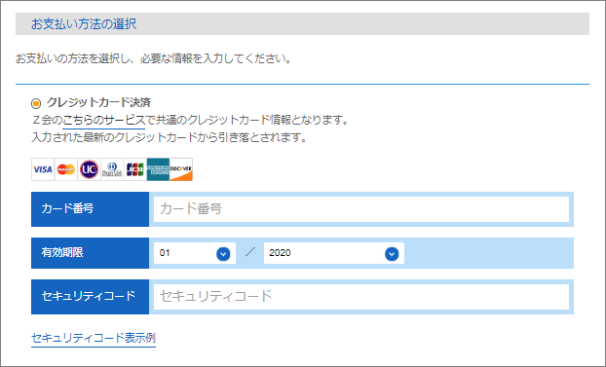Click the blue カード番号 field label
Image resolution: width=606 pixels, height=367 pixels.
coord(90,209)
